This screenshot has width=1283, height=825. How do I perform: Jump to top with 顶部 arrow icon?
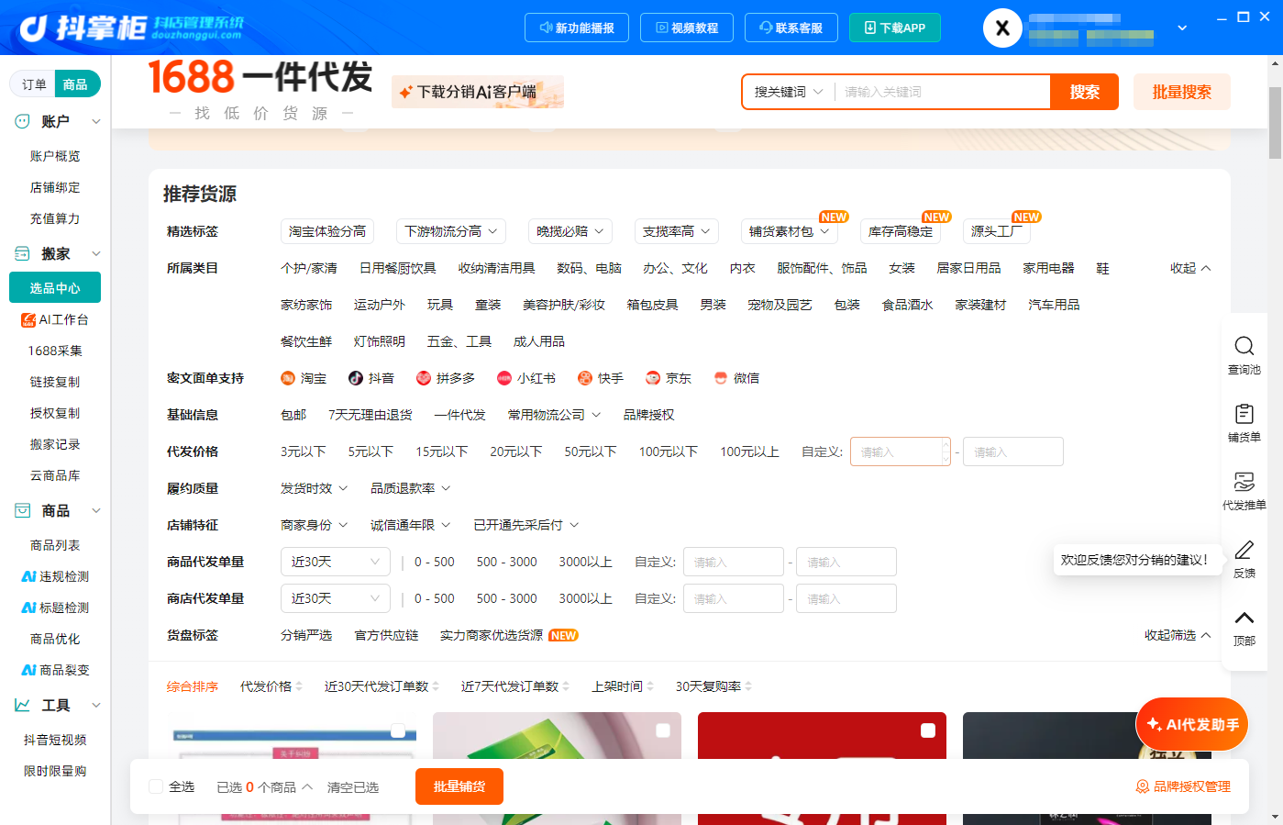pyautogui.click(x=1244, y=618)
